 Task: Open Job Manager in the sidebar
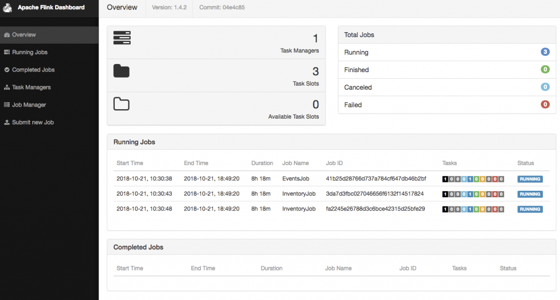(49, 105)
